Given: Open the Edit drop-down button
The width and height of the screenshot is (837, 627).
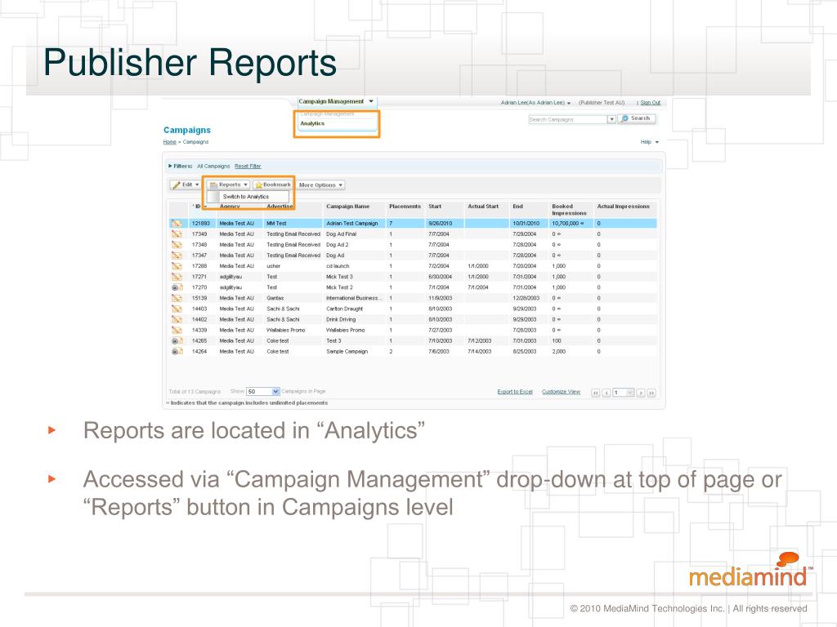Looking at the screenshot, I should tap(186, 185).
